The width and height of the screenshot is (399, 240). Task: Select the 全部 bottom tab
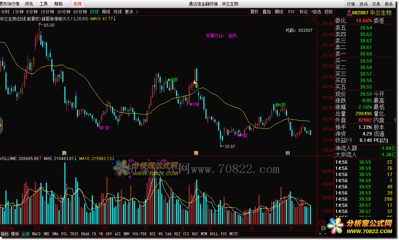(x=25, y=234)
